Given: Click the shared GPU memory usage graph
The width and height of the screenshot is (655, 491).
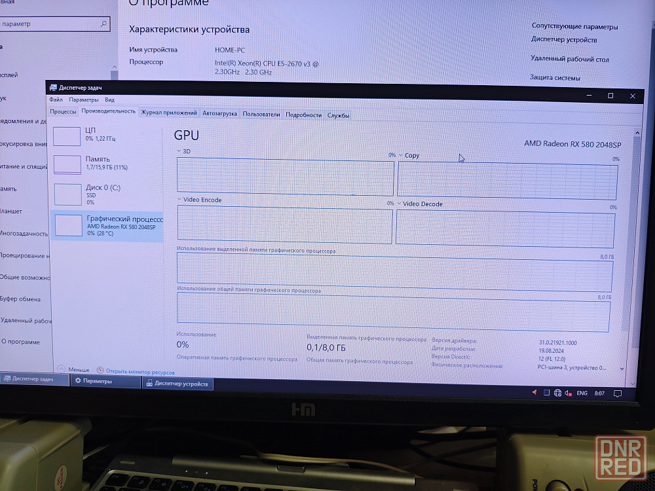Looking at the screenshot, I should [394, 312].
